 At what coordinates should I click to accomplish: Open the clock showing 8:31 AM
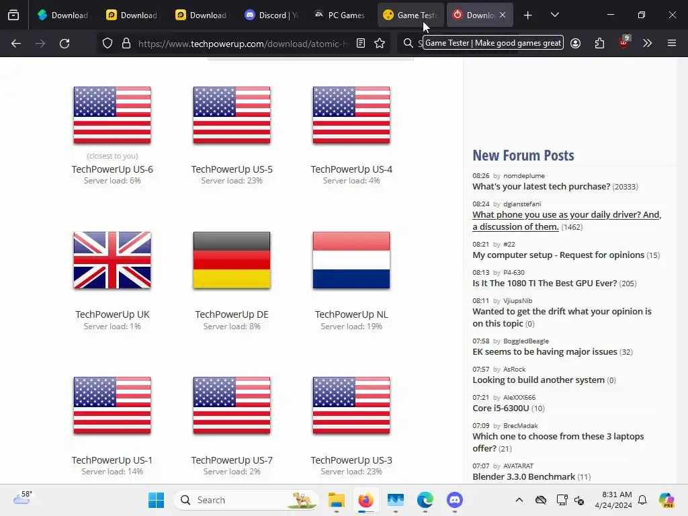click(613, 500)
